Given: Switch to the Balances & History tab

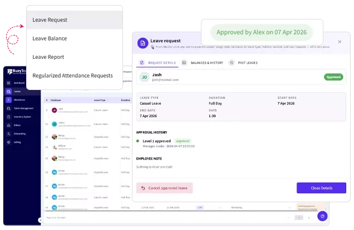Looking at the screenshot, I should pos(203,63).
